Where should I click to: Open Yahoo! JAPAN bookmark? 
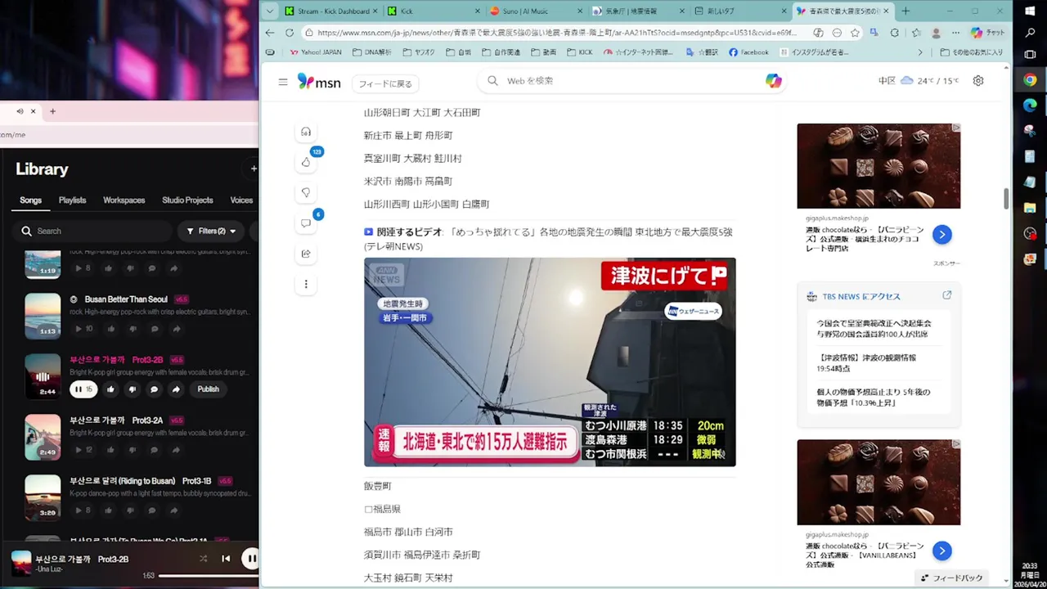316,52
